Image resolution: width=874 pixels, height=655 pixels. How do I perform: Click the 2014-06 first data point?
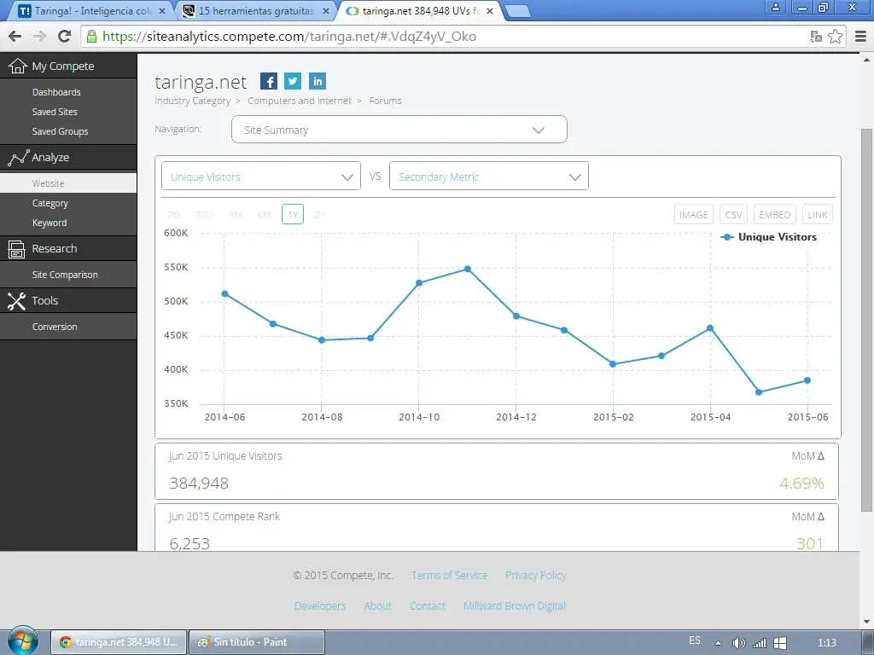(224, 293)
